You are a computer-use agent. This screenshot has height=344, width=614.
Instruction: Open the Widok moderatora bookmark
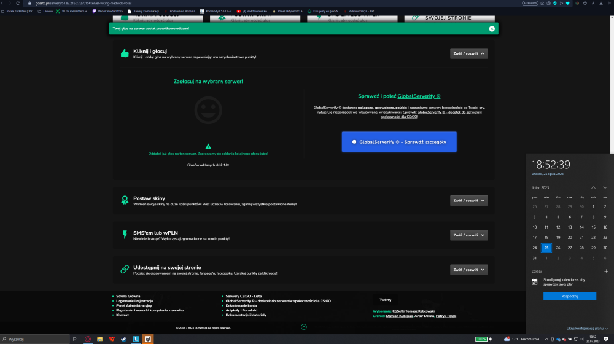(109, 11)
